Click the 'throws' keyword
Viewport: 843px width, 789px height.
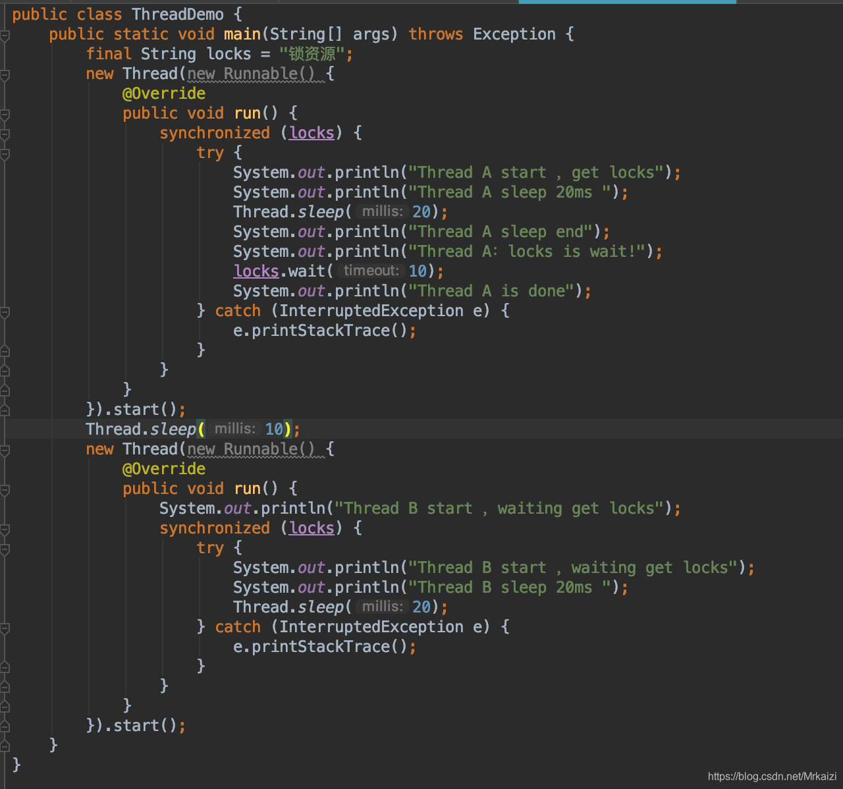pyautogui.click(x=435, y=34)
